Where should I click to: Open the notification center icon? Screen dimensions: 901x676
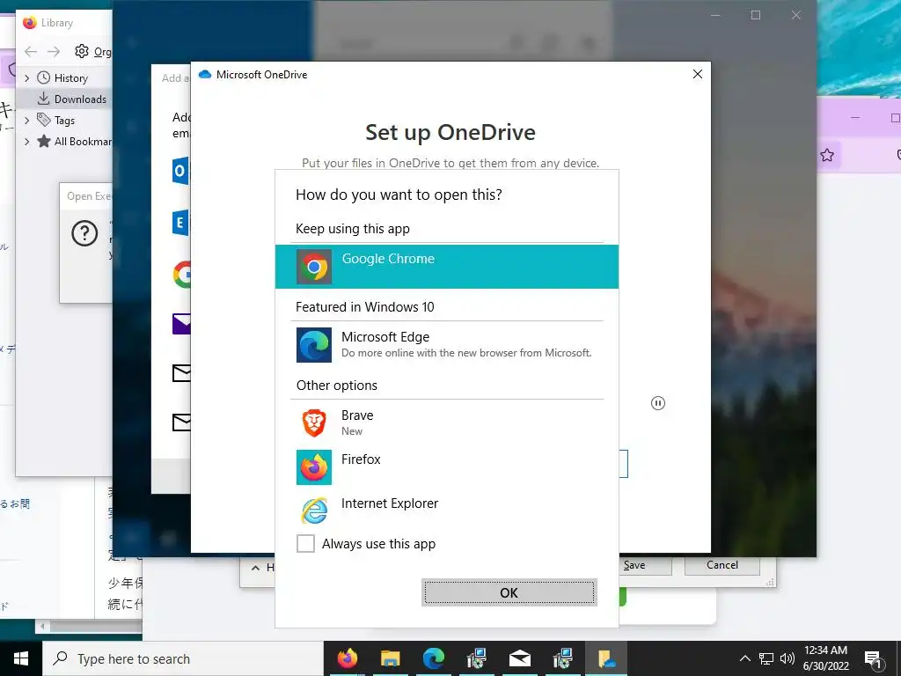[x=874, y=659]
